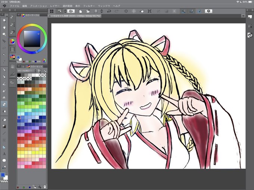Collapse the left tool palette dock

coord(1,10)
